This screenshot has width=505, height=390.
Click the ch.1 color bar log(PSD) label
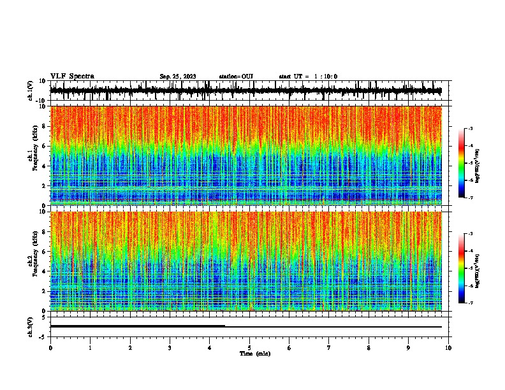click(478, 166)
